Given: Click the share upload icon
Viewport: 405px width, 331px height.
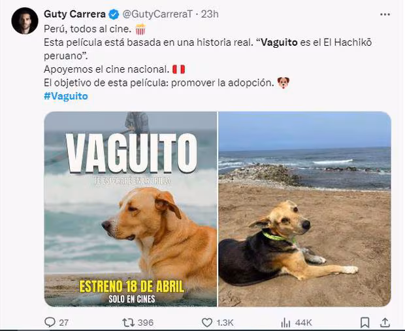Looking at the screenshot, I should coord(385,322).
